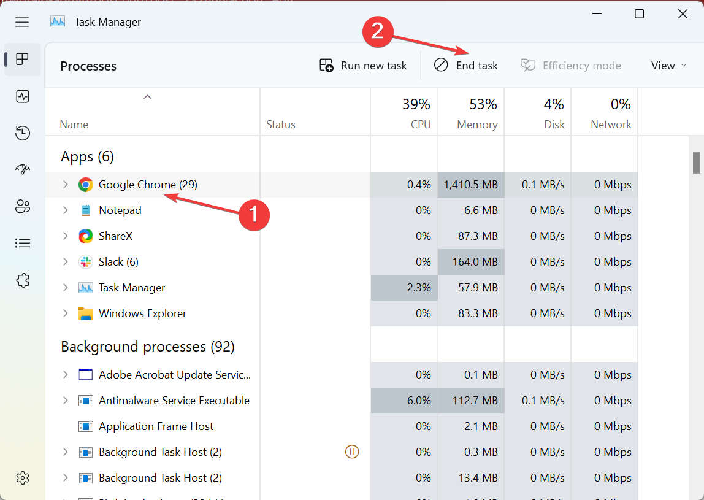Click the suspended status pause icon

tap(352, 452)
